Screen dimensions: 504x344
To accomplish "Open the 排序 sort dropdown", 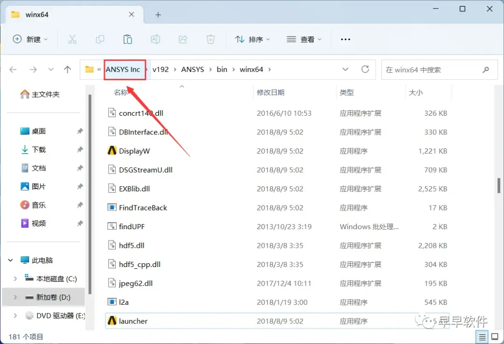I will (x=252, y=40).
